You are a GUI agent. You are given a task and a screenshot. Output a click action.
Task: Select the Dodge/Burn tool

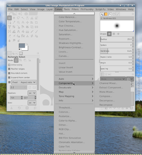(18, 41)
